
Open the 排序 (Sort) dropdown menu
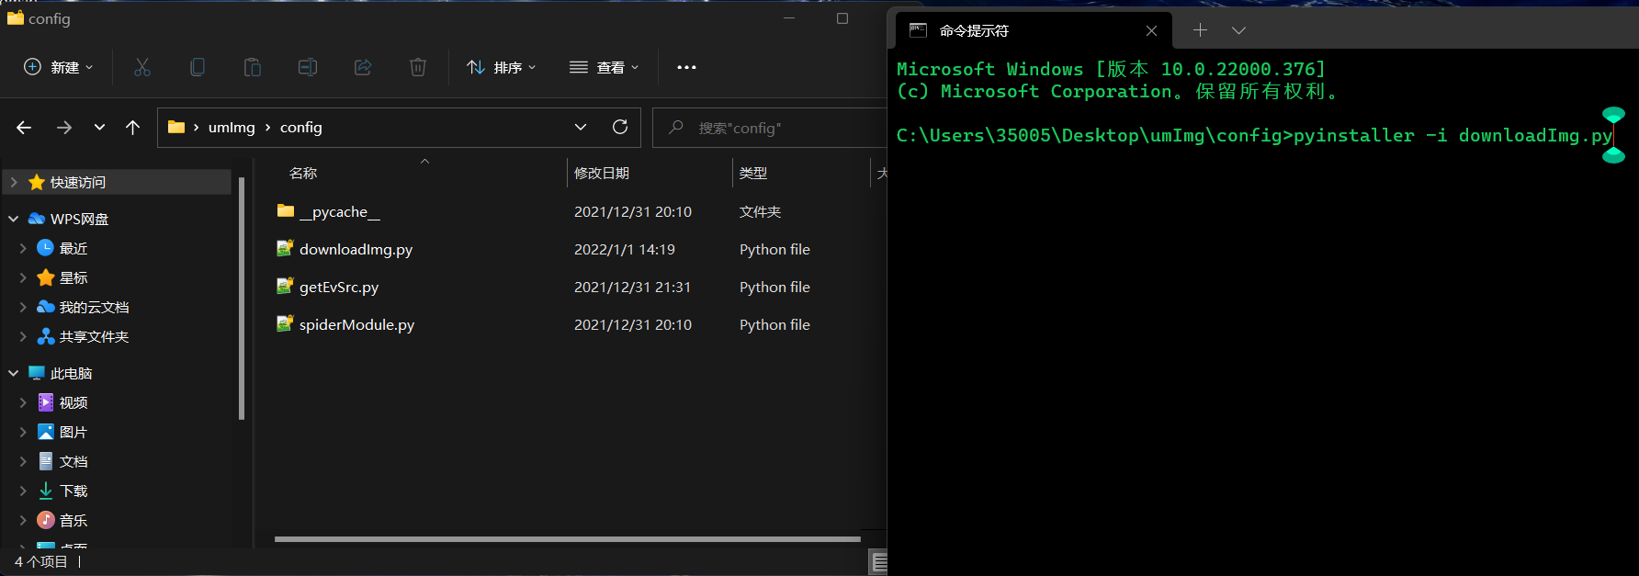tap(502, 67)
